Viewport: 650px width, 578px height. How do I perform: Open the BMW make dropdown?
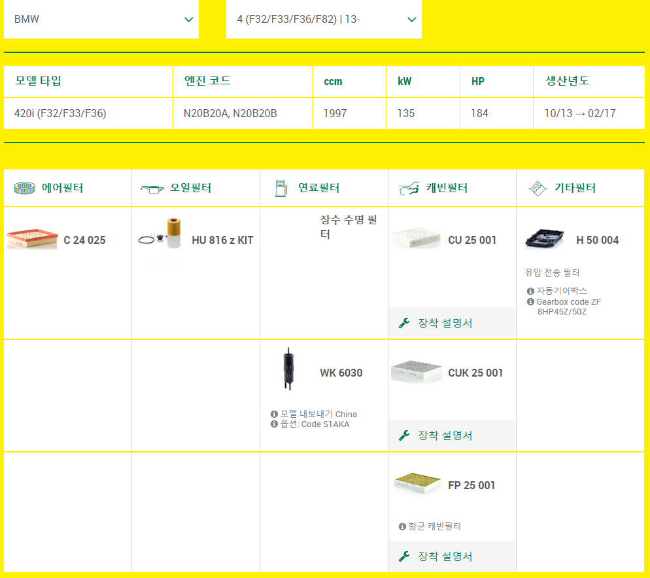pyautogui.click(x=101, y=19)
